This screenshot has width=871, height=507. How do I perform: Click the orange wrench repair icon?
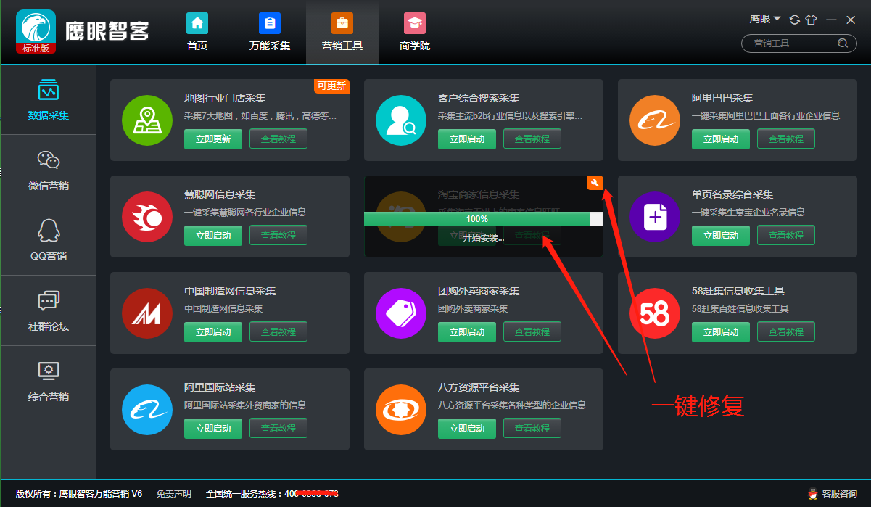[x=595, y=183]
